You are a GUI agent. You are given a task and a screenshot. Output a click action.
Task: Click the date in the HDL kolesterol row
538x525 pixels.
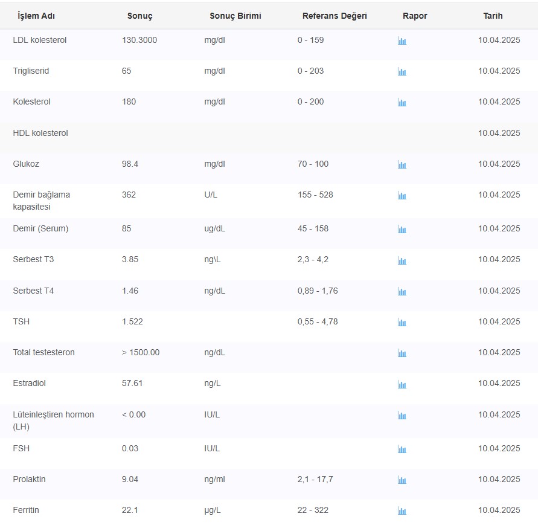tap(499, 133)
